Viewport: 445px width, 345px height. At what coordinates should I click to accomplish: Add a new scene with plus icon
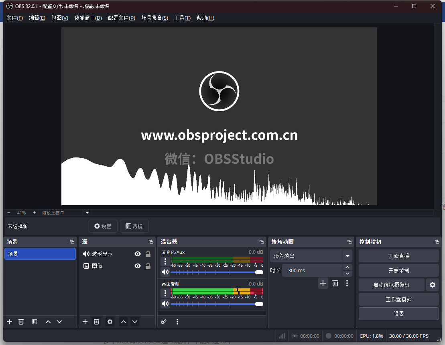point(10,322)
